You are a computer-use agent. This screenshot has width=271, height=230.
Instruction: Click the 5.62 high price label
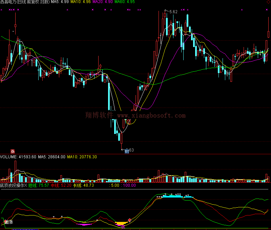coord(173,12)
